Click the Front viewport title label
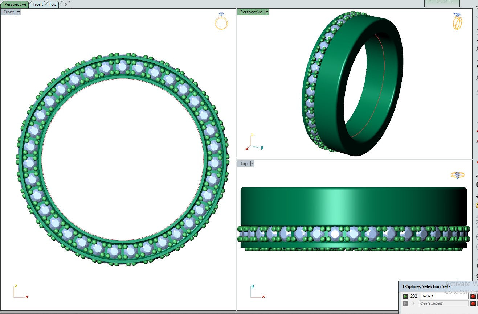Screen dimensions: 478x314 [x=9, y=12]
